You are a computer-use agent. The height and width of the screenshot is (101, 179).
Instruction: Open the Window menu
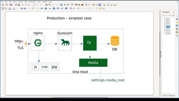point(45,2)
